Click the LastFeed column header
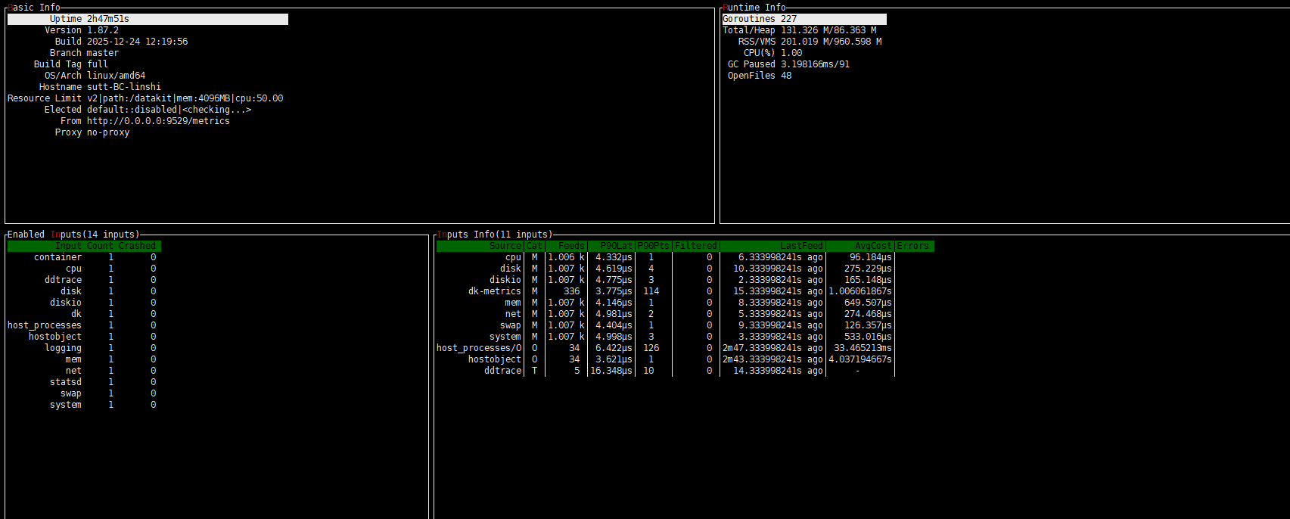This screenshot has width=1290, height=519. click(800, 246)
